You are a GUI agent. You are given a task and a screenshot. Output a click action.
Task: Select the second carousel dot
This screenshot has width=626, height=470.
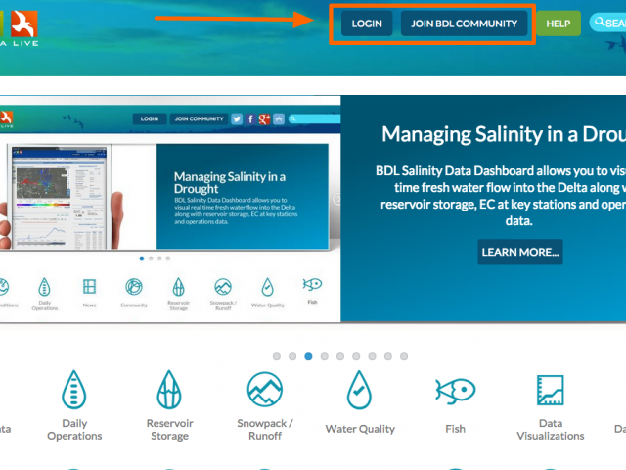(292, 356)
